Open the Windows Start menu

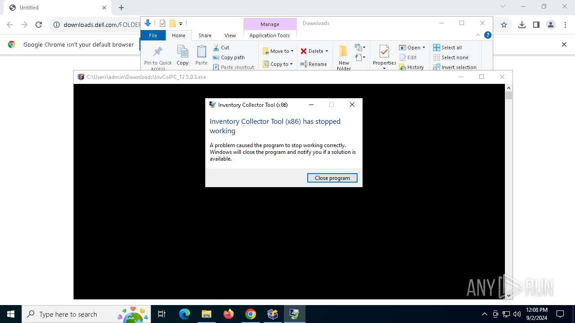pos(11,314)
